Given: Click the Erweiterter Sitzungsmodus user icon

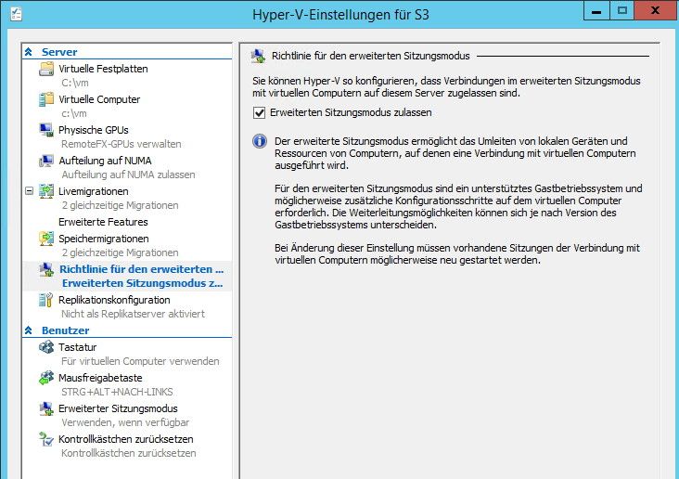Looking at the screenshot, I should (x=46, y=408).
